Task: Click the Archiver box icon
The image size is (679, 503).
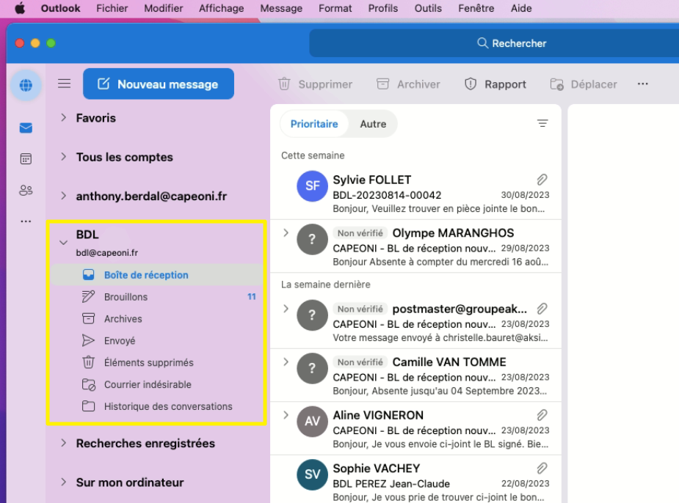Action: point(382,84)
